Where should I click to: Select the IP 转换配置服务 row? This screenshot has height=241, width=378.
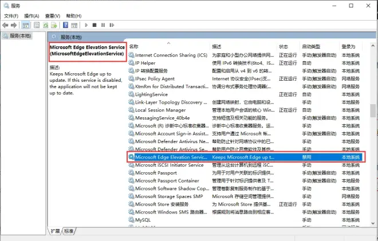(245, 70)
